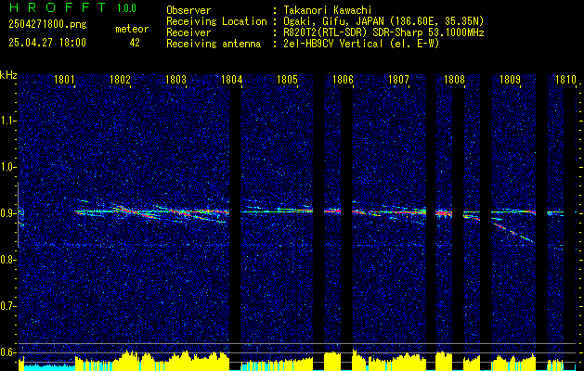This screenshot has width=584, height=371.
Task: Click the 1808 time marker
Action: pos(454,80)
